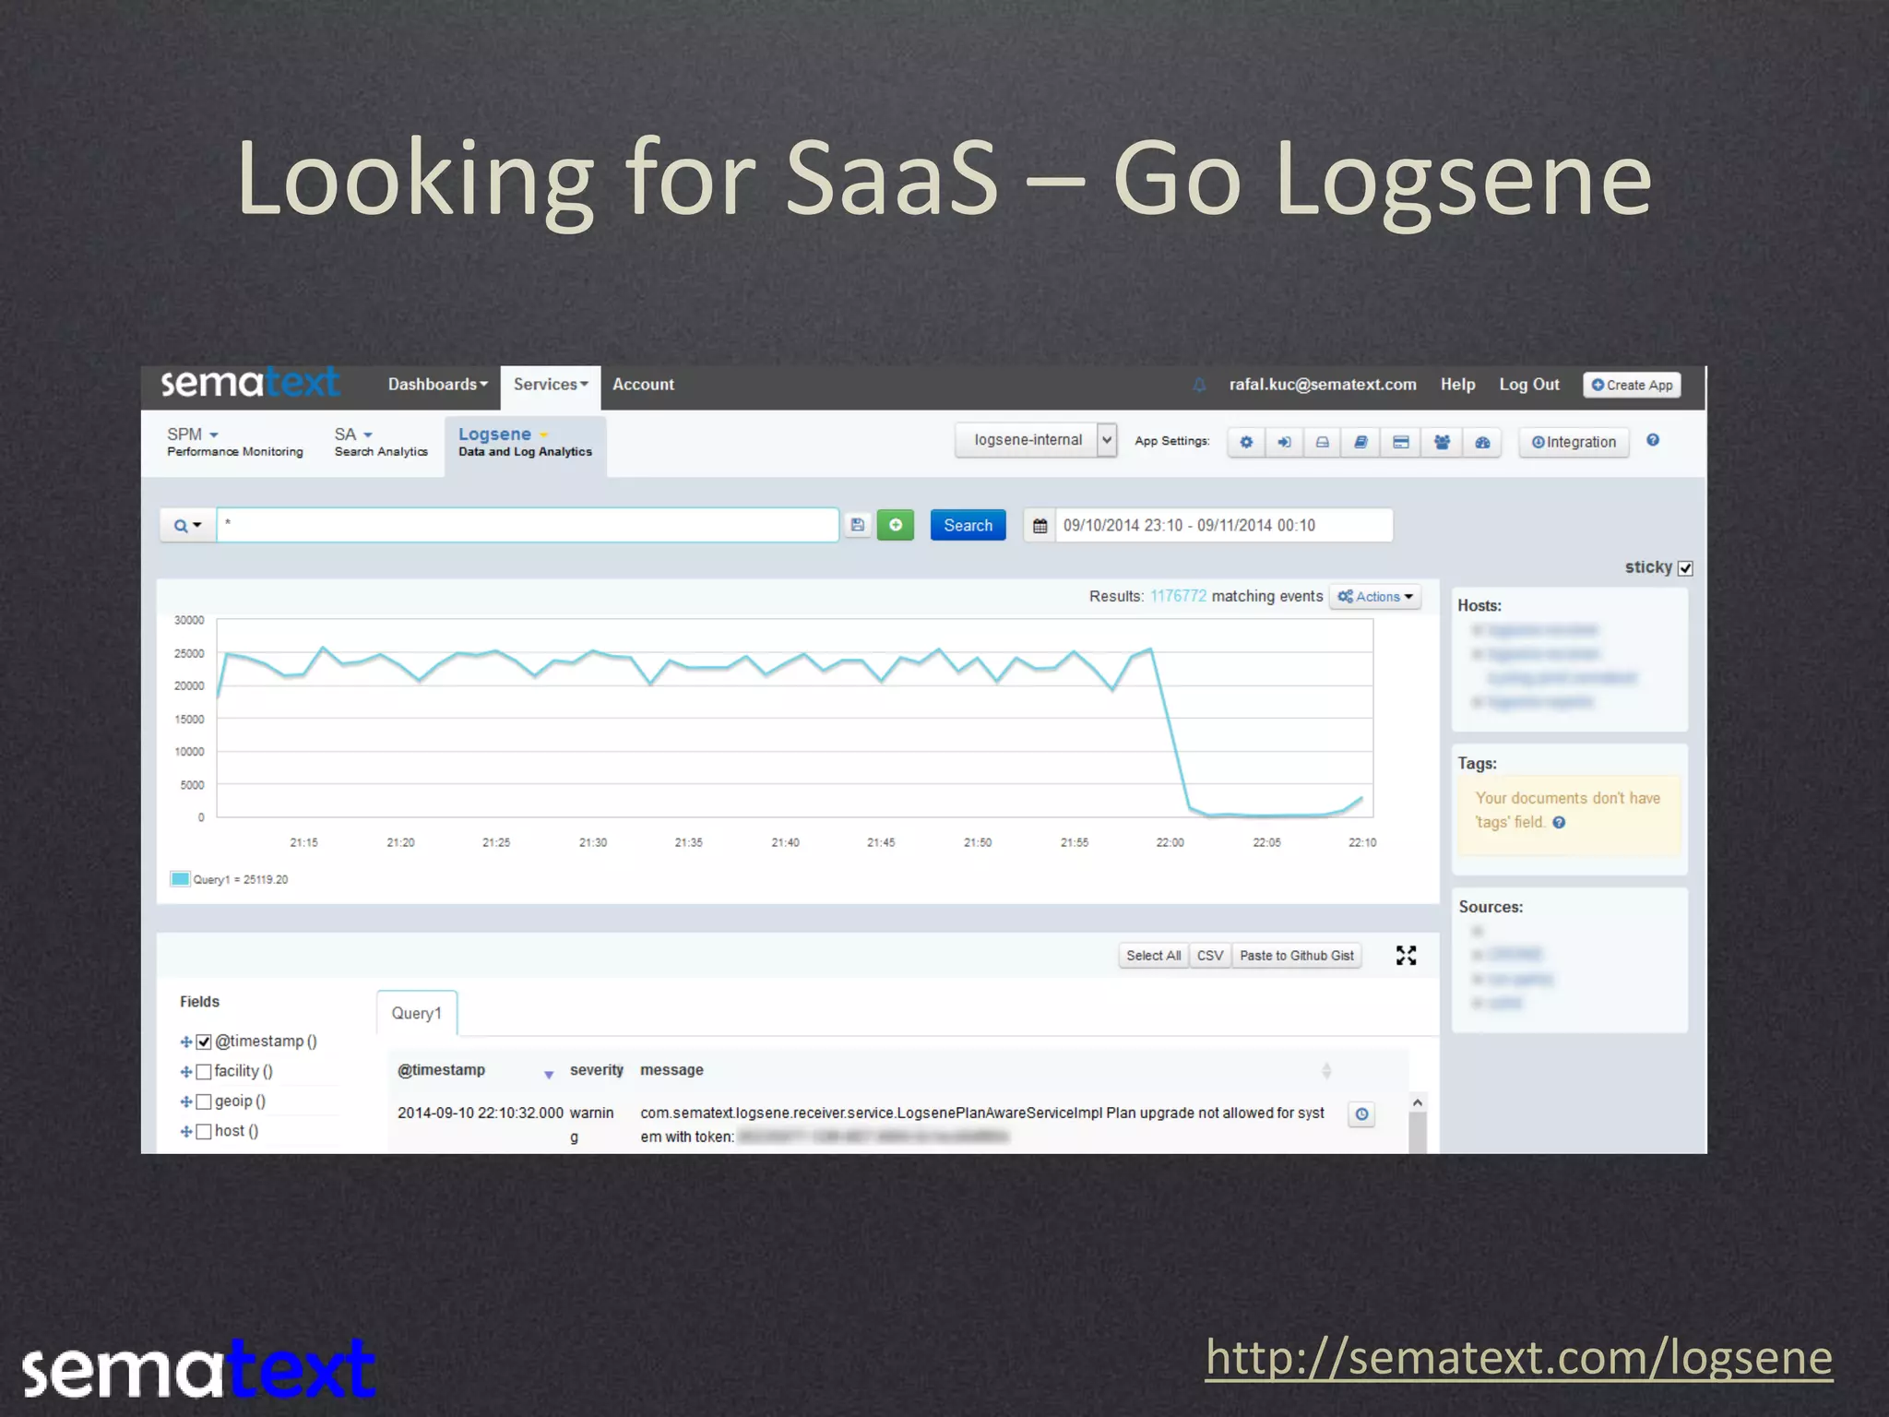Click the help icon in the Tags notice
Image resolution: width=1889 pixels, height=1417 pixels.
1559,823
